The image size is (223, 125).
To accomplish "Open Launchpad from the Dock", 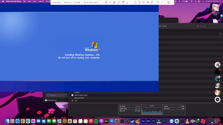I will point(13,121).
